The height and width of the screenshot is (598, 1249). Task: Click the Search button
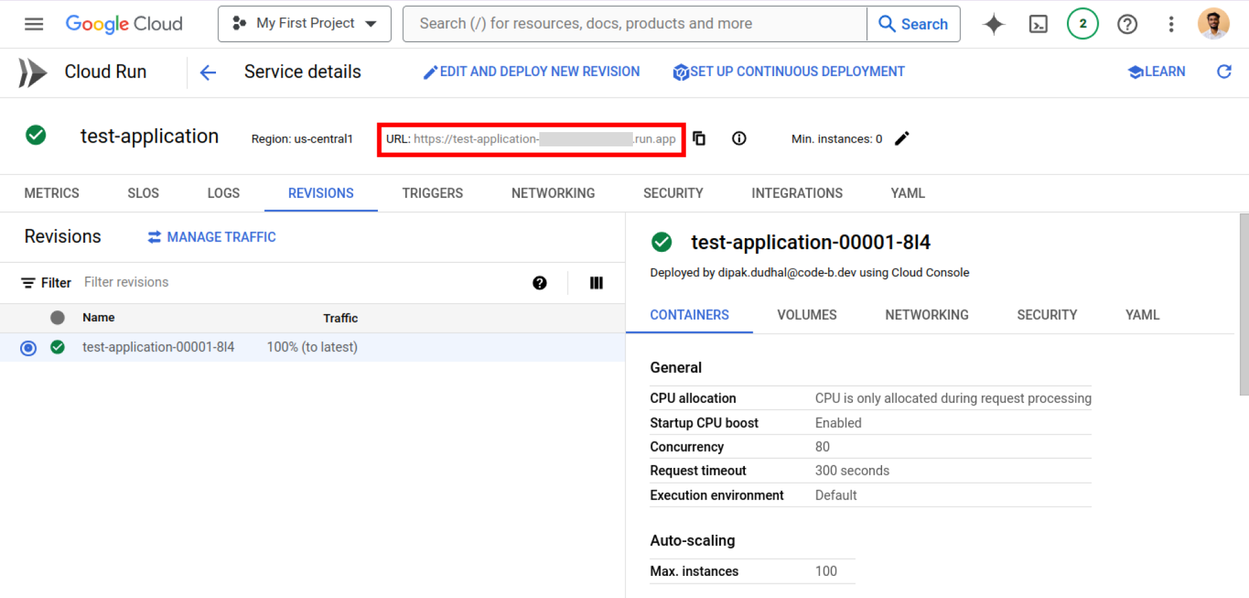click(x=913, y=24)
